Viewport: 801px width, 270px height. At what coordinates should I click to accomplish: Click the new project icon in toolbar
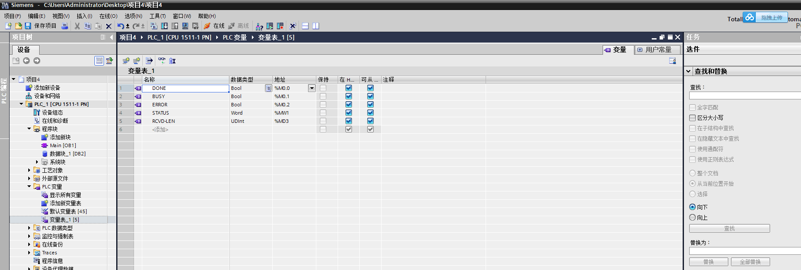pos(8,26)
